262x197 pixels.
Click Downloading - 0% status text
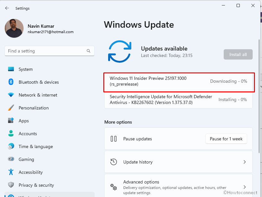click(x=229, y=81)
